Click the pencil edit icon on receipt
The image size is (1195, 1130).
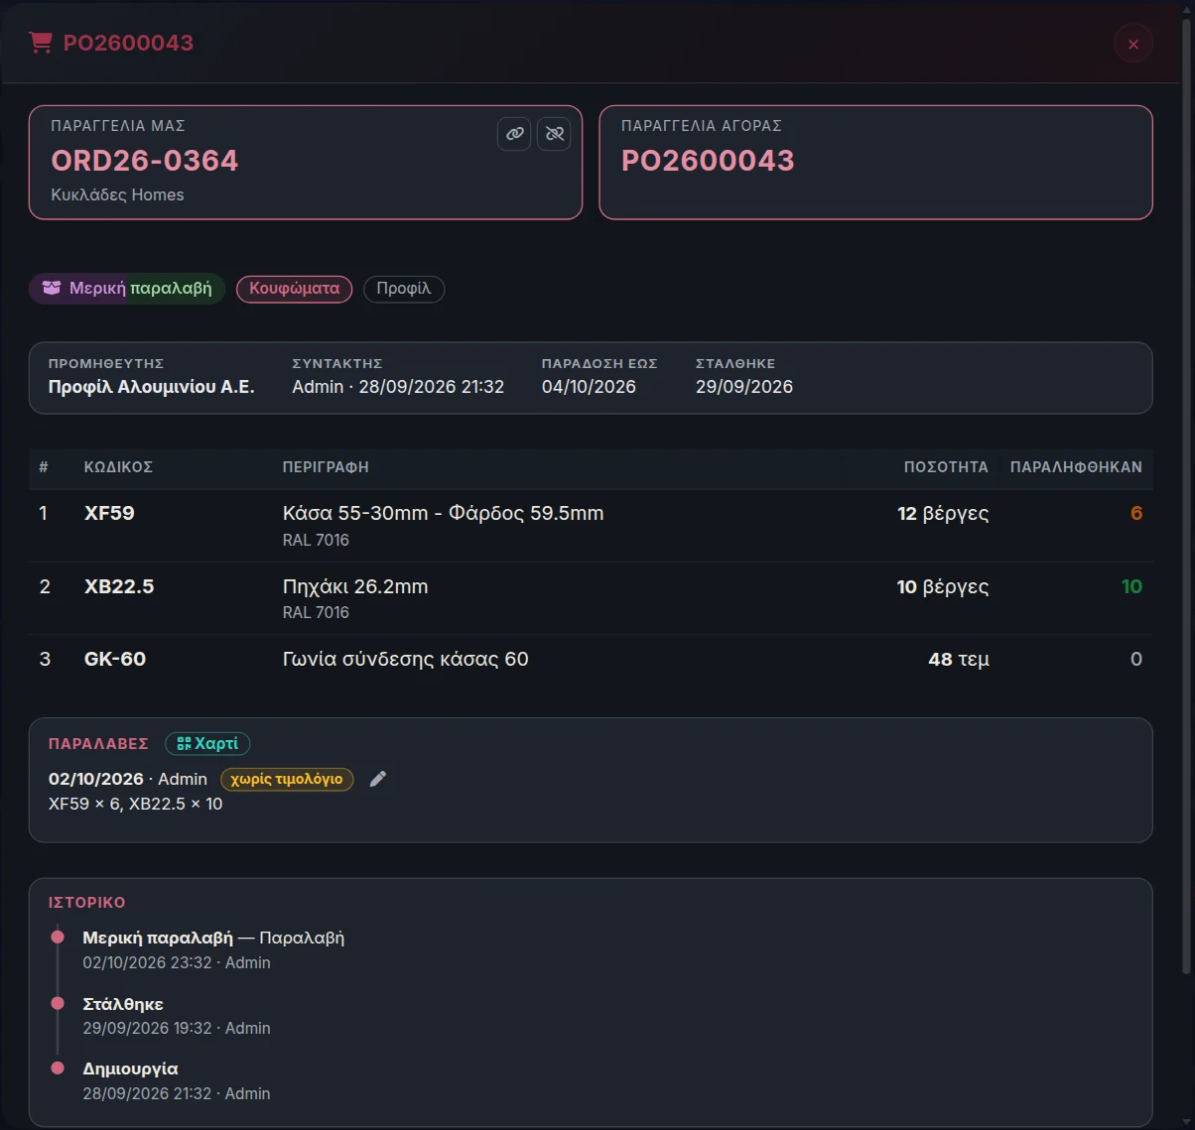tap(377, 779)
